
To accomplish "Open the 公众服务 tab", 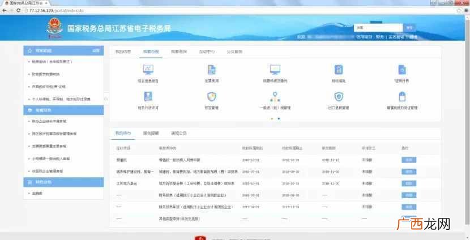I will (x=234, y=52).
